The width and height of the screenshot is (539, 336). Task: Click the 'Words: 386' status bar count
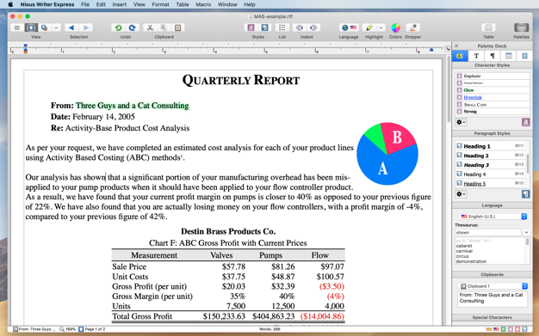tap(269, 329)
